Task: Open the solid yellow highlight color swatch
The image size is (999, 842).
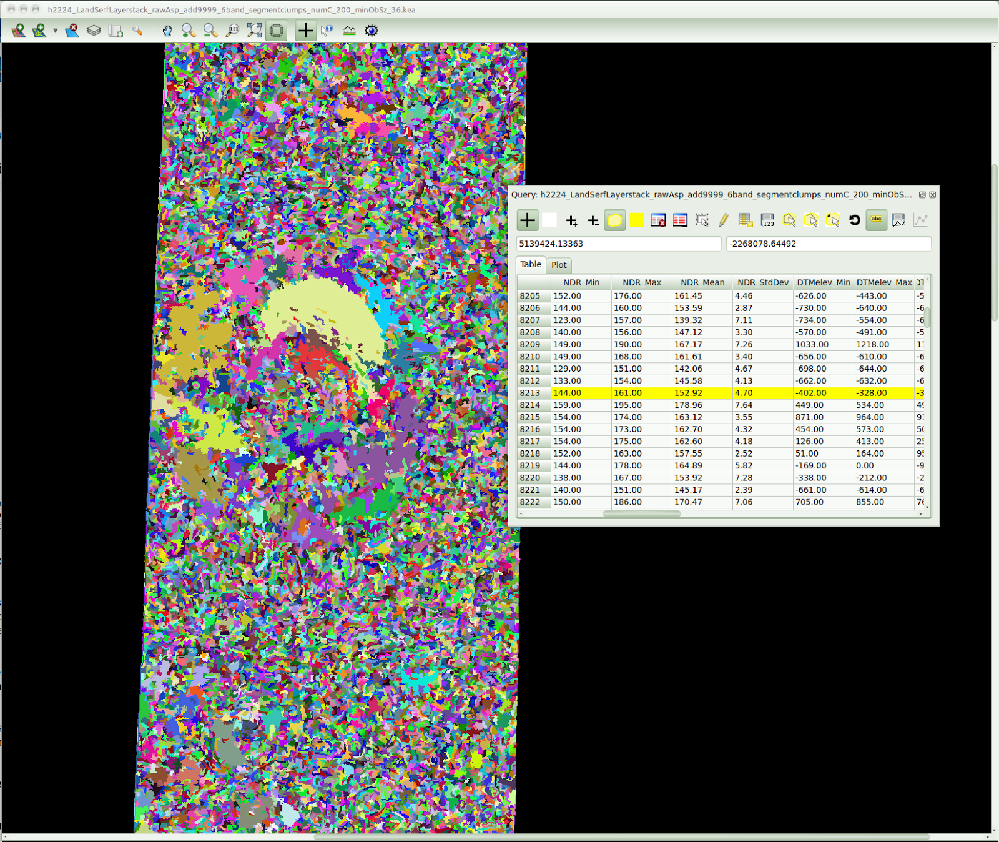Action: [636, 220]
